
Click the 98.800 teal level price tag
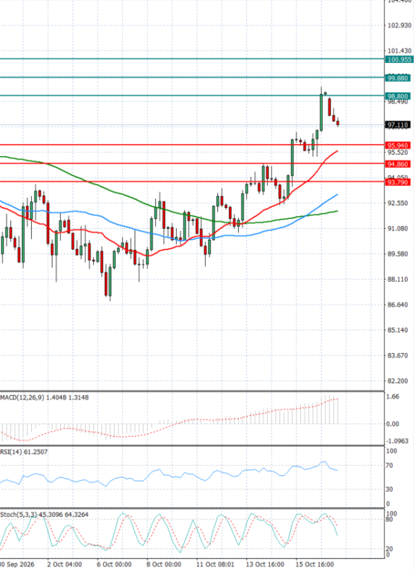tap(397, 96)
